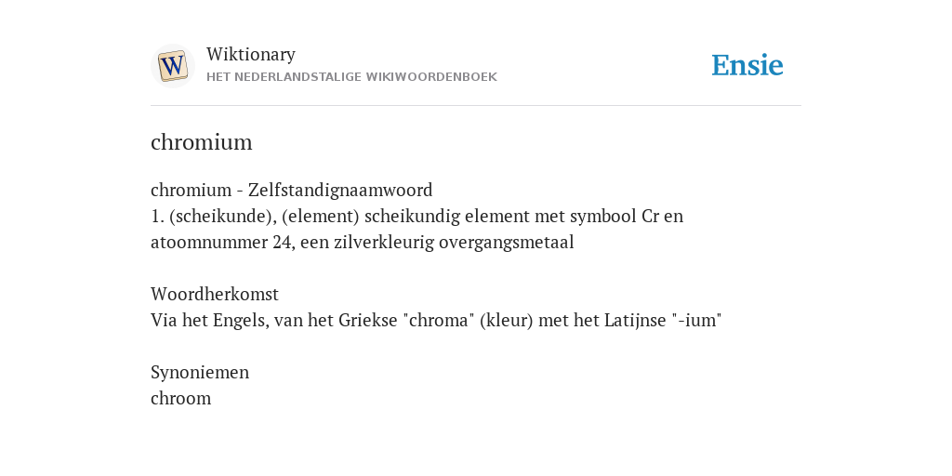Click the subtitle 'Het Nederlandstalige Wikiwoordenboek'
952x476 pixels.
click(x=351, y=77)
